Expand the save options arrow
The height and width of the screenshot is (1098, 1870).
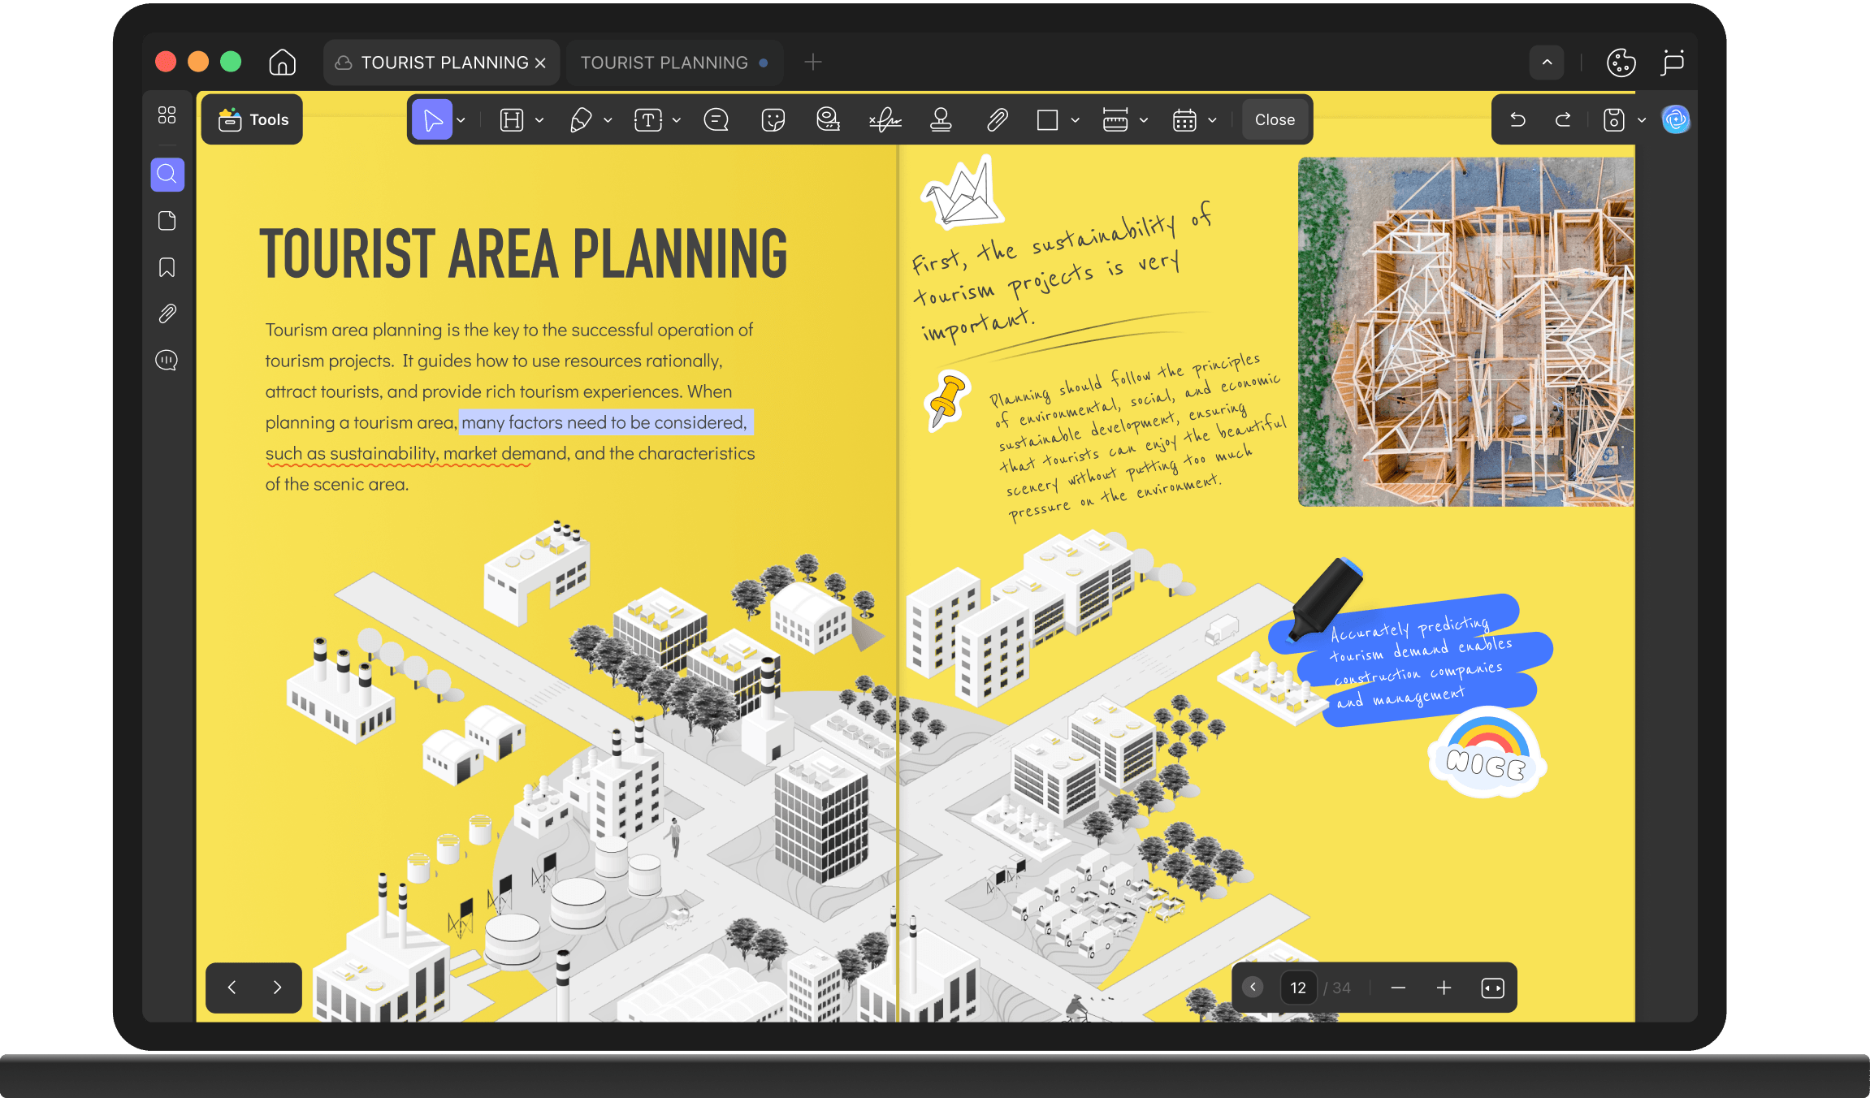[1642, 120]
